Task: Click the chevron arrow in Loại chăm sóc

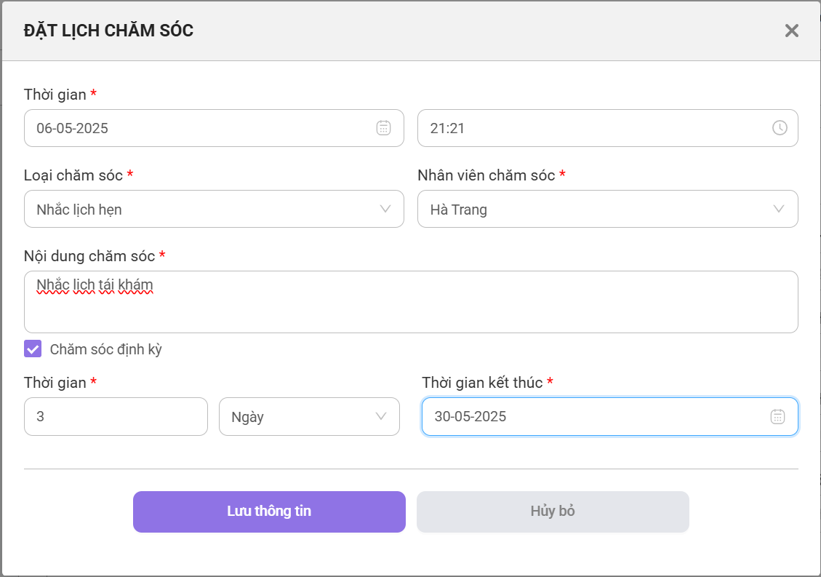Action: pyautogui.click(x=385, y=209)
